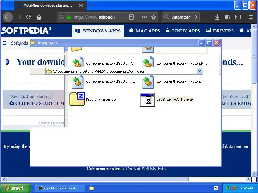Select ComponentFactory.Krypton.N... file icon

77,61
